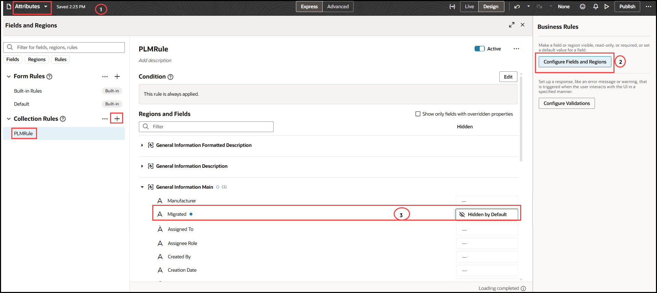
Task: Open Collection Rules more options menu
Action: pos(105,119)
